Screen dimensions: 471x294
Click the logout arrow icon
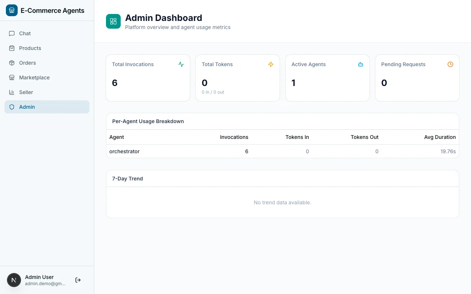[78, 280]
